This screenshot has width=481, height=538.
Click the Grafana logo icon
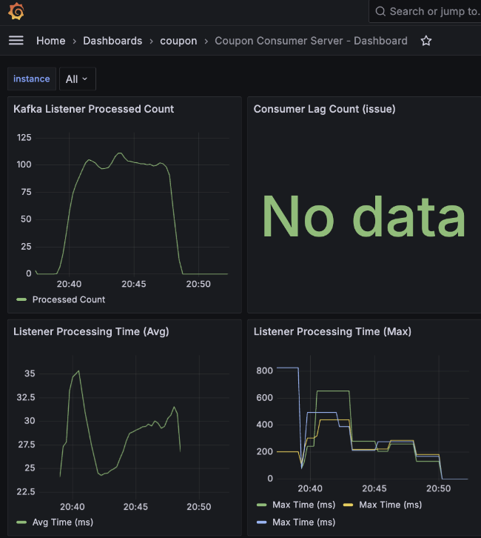[x=16, y=12]
